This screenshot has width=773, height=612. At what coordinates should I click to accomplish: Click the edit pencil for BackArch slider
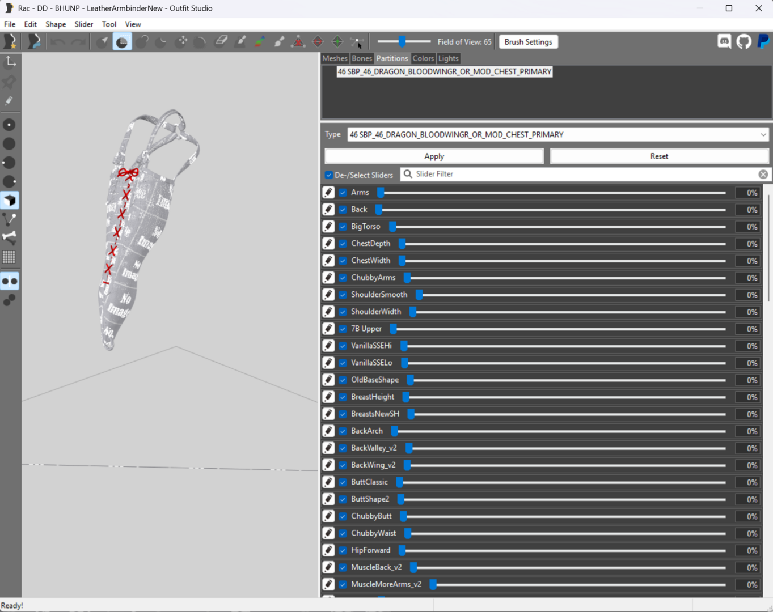pos(328,431)
